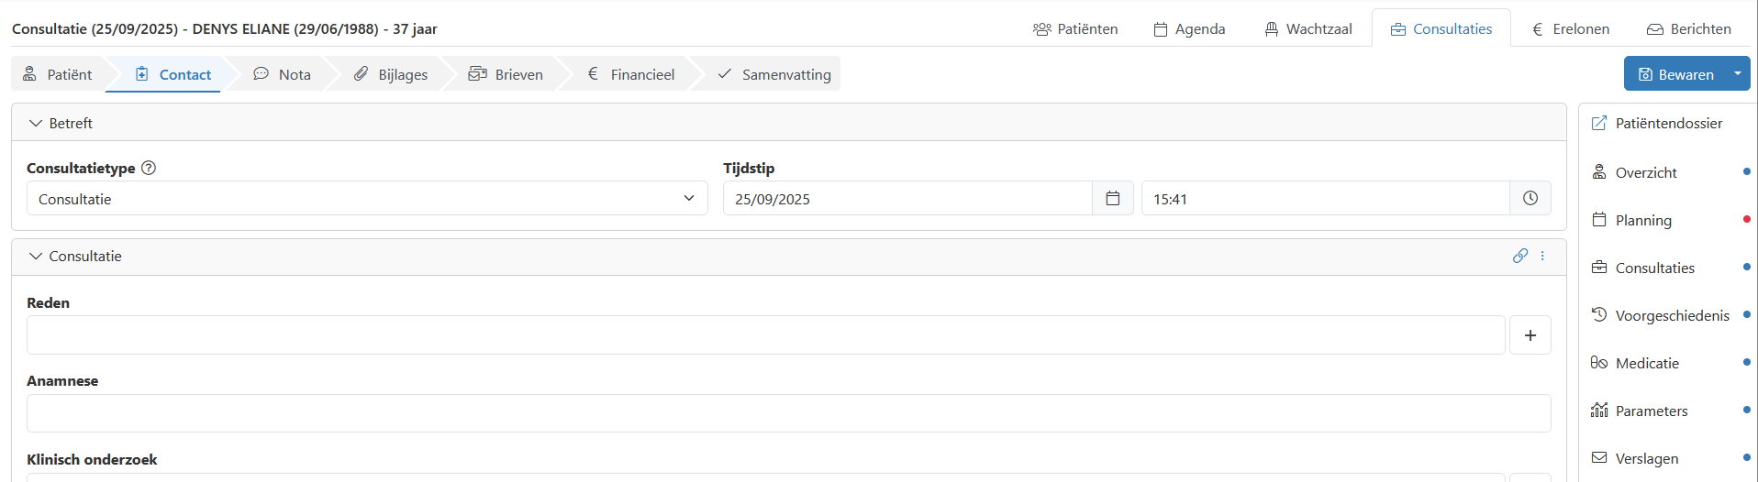
Task: Click the sidebar Consultaties briefcase icon
Action: 1599,268
